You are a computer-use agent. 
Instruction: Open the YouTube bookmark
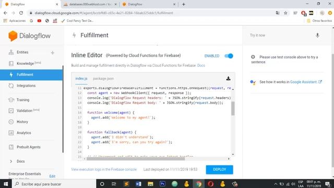coord(39,21)
